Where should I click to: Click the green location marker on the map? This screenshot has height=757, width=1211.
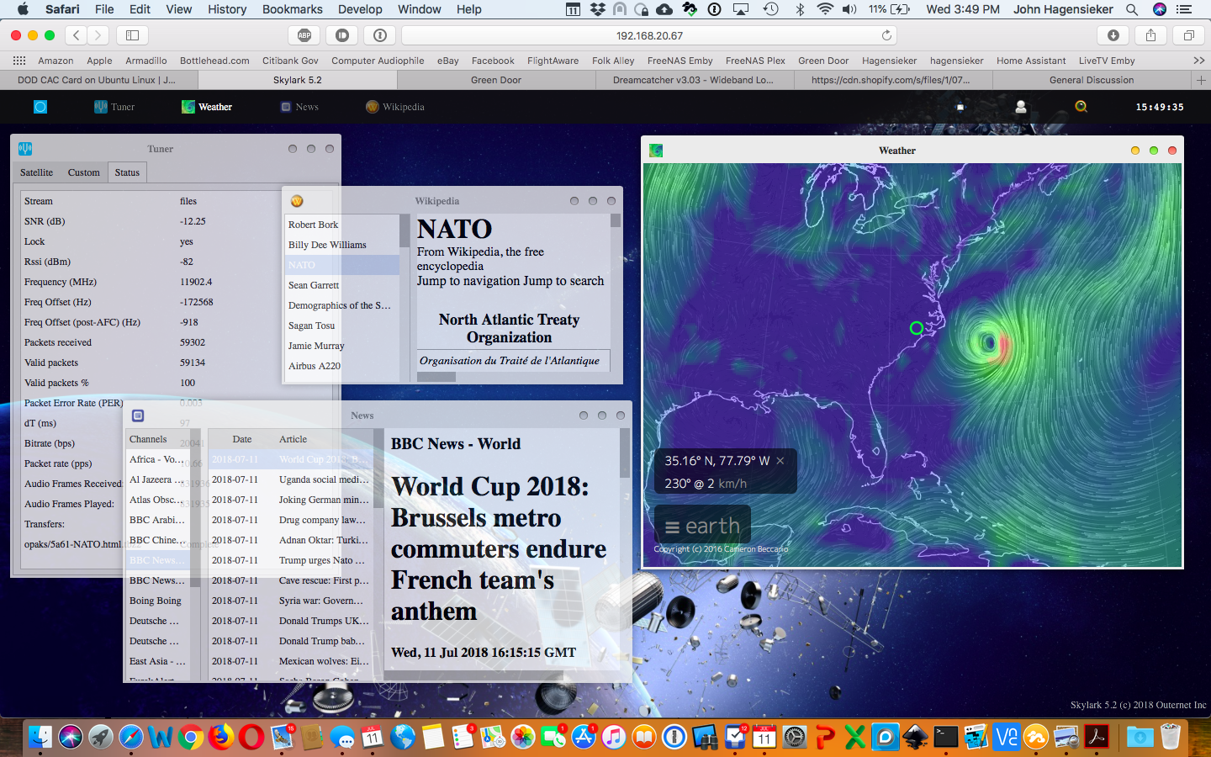point(917,328)
